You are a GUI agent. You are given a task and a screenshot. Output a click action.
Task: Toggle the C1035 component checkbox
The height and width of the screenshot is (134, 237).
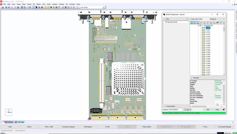click(x=203, y=43)
